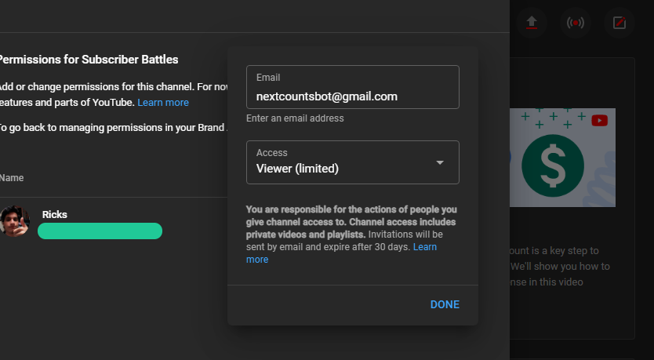Click the Enter an email address hint

[295, 118]
